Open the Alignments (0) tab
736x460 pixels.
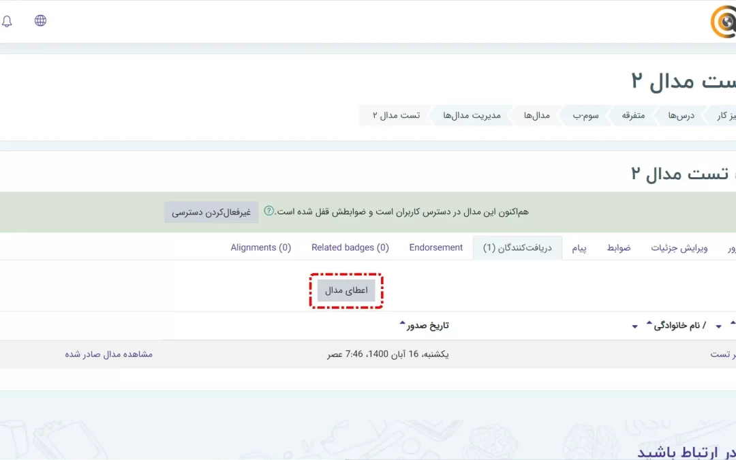tap(261, 247)
